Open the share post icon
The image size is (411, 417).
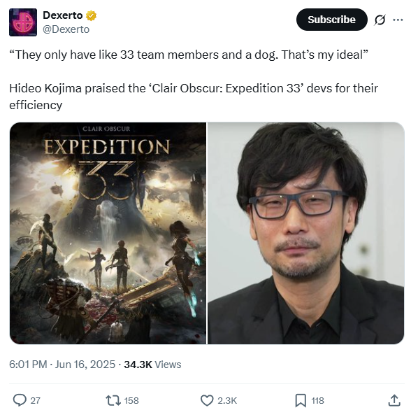pyautogui.click(x=394, y=400)
